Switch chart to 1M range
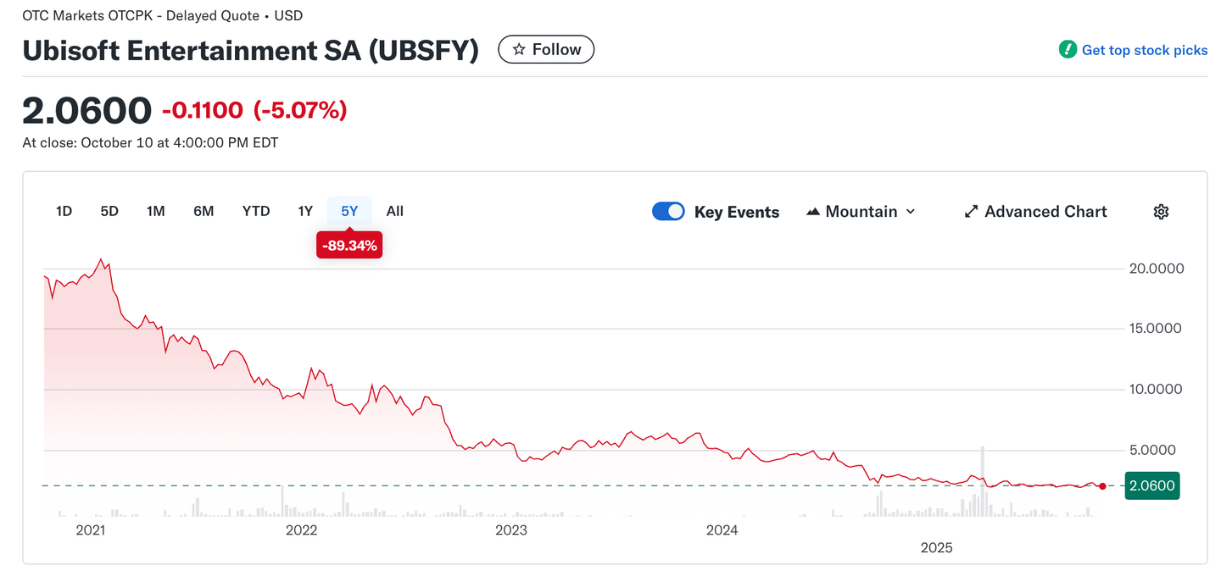 click(x=155, y=211)
